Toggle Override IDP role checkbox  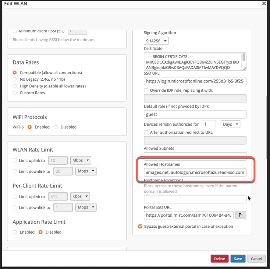tap(146, 90)
